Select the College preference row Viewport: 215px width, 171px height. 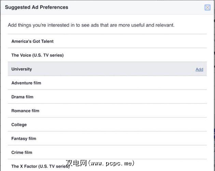[x=19, y=125]
